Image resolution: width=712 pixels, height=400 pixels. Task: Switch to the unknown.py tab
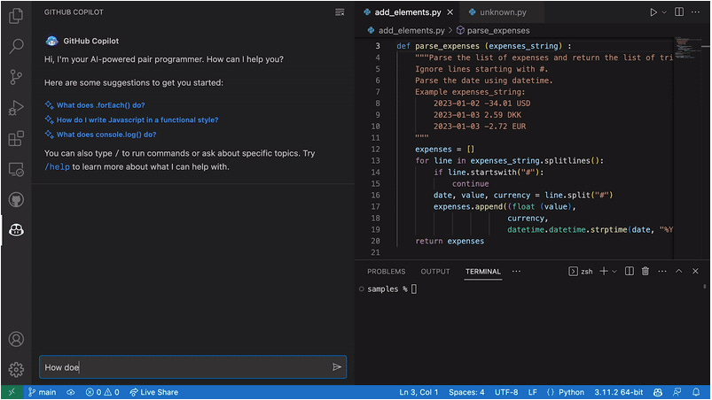(503, 12)
